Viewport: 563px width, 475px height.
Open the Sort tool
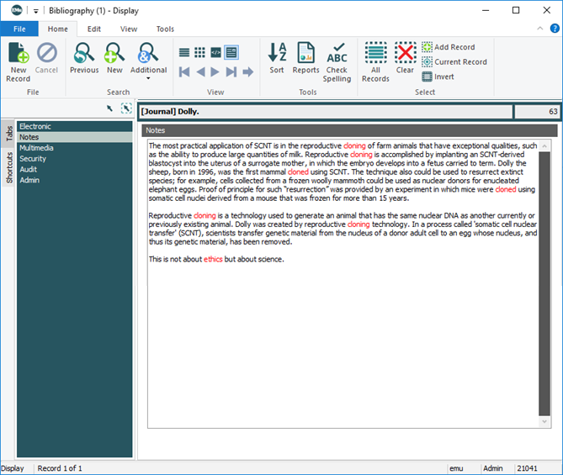pos(277,61)
